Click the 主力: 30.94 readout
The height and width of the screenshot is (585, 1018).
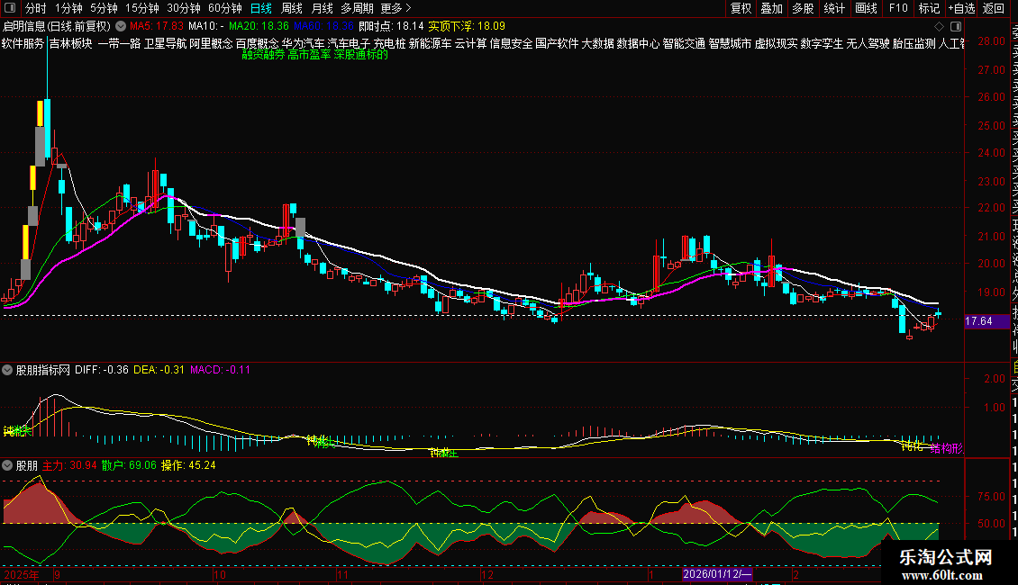point(69,465)
